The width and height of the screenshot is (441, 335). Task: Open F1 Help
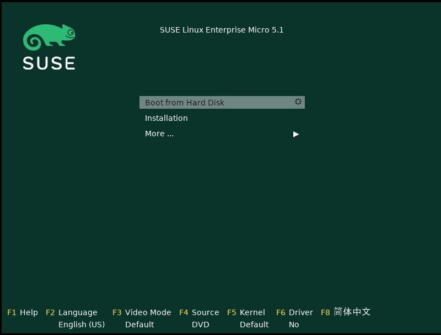(x=23, y=312)
